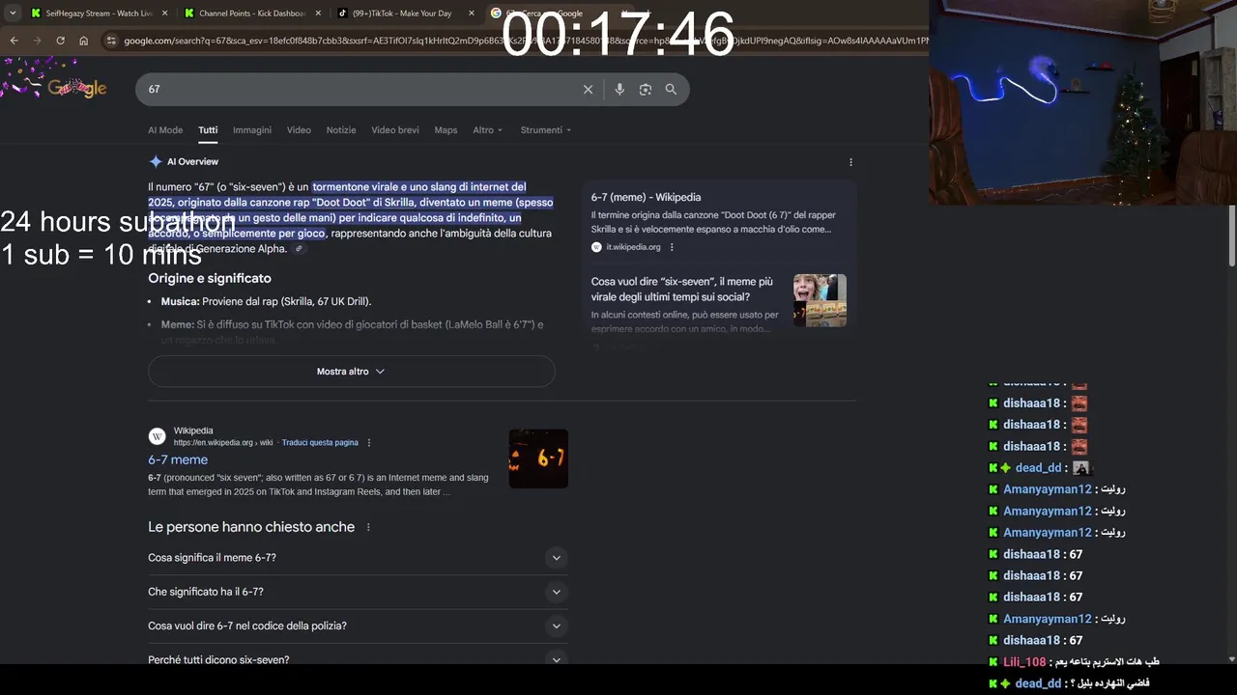Open the Video results tab

(x=299, y=129)
